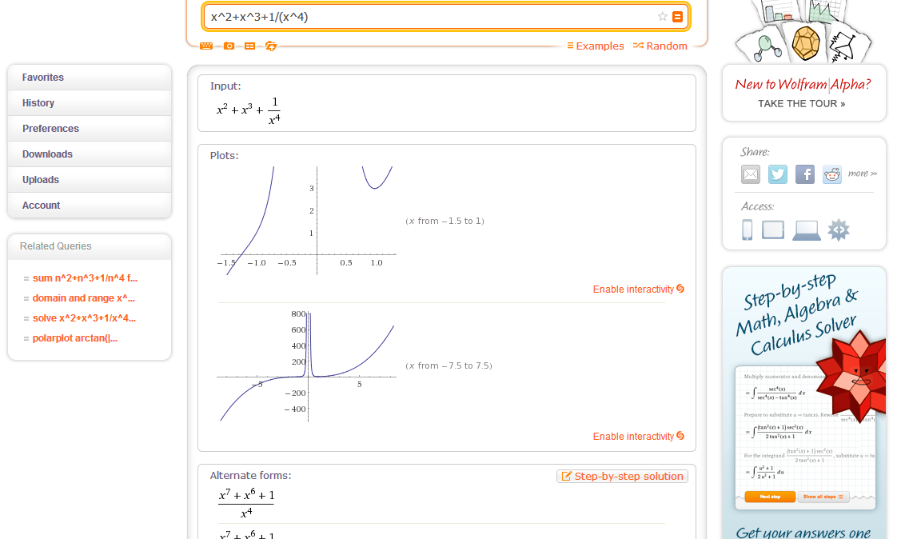This screenshot has height=539, width=917.
Task: Share on Facebook icon
Action: pos(805,174)
